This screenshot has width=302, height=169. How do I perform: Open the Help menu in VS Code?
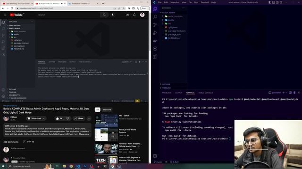pyautogui.click(x=214, y=2)
